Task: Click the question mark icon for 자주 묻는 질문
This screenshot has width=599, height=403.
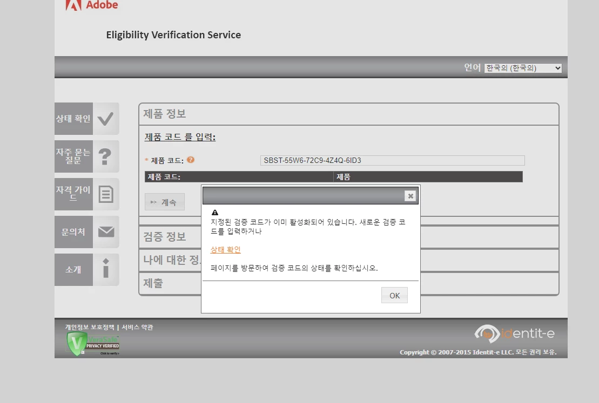Action: pyautogui.click(x=105, y=156)
